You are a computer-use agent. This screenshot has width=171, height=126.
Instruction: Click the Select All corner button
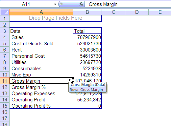(x=5, y=12)
